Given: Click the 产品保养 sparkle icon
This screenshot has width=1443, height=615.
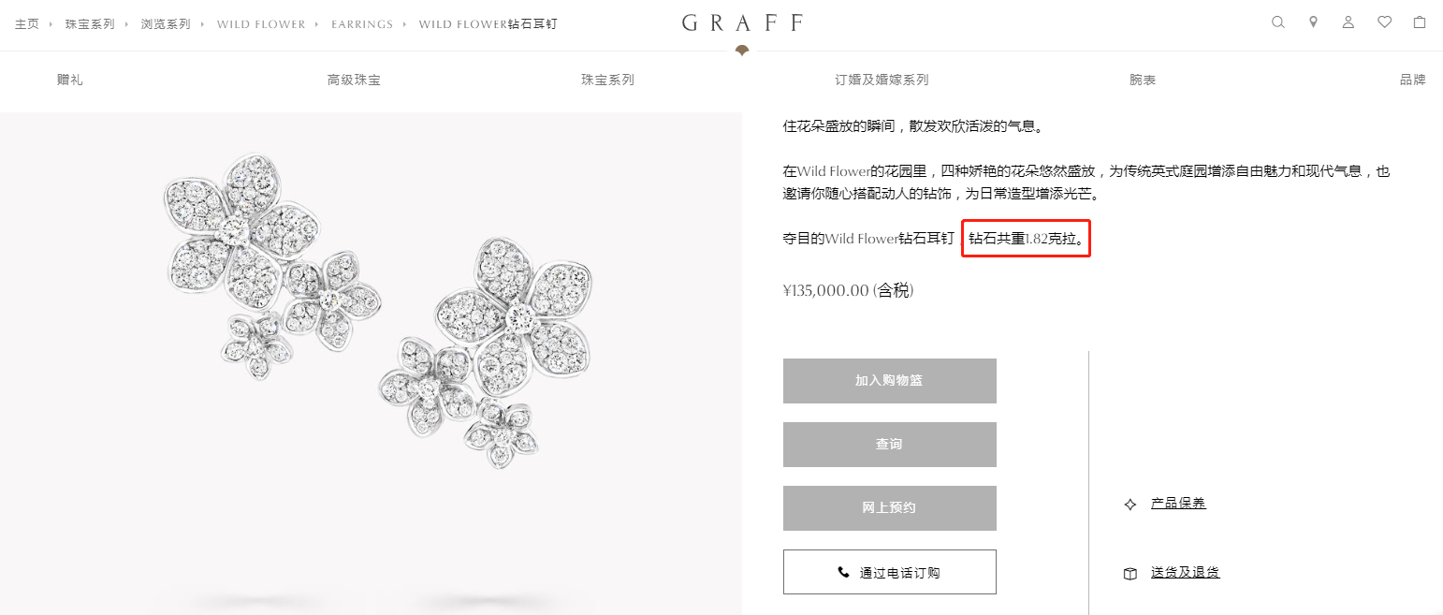Looking at the screenshot, I should (x=1130, y=505).
